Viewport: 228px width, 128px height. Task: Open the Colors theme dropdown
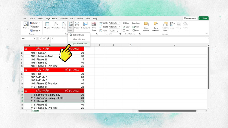click(x=35, y=23)
